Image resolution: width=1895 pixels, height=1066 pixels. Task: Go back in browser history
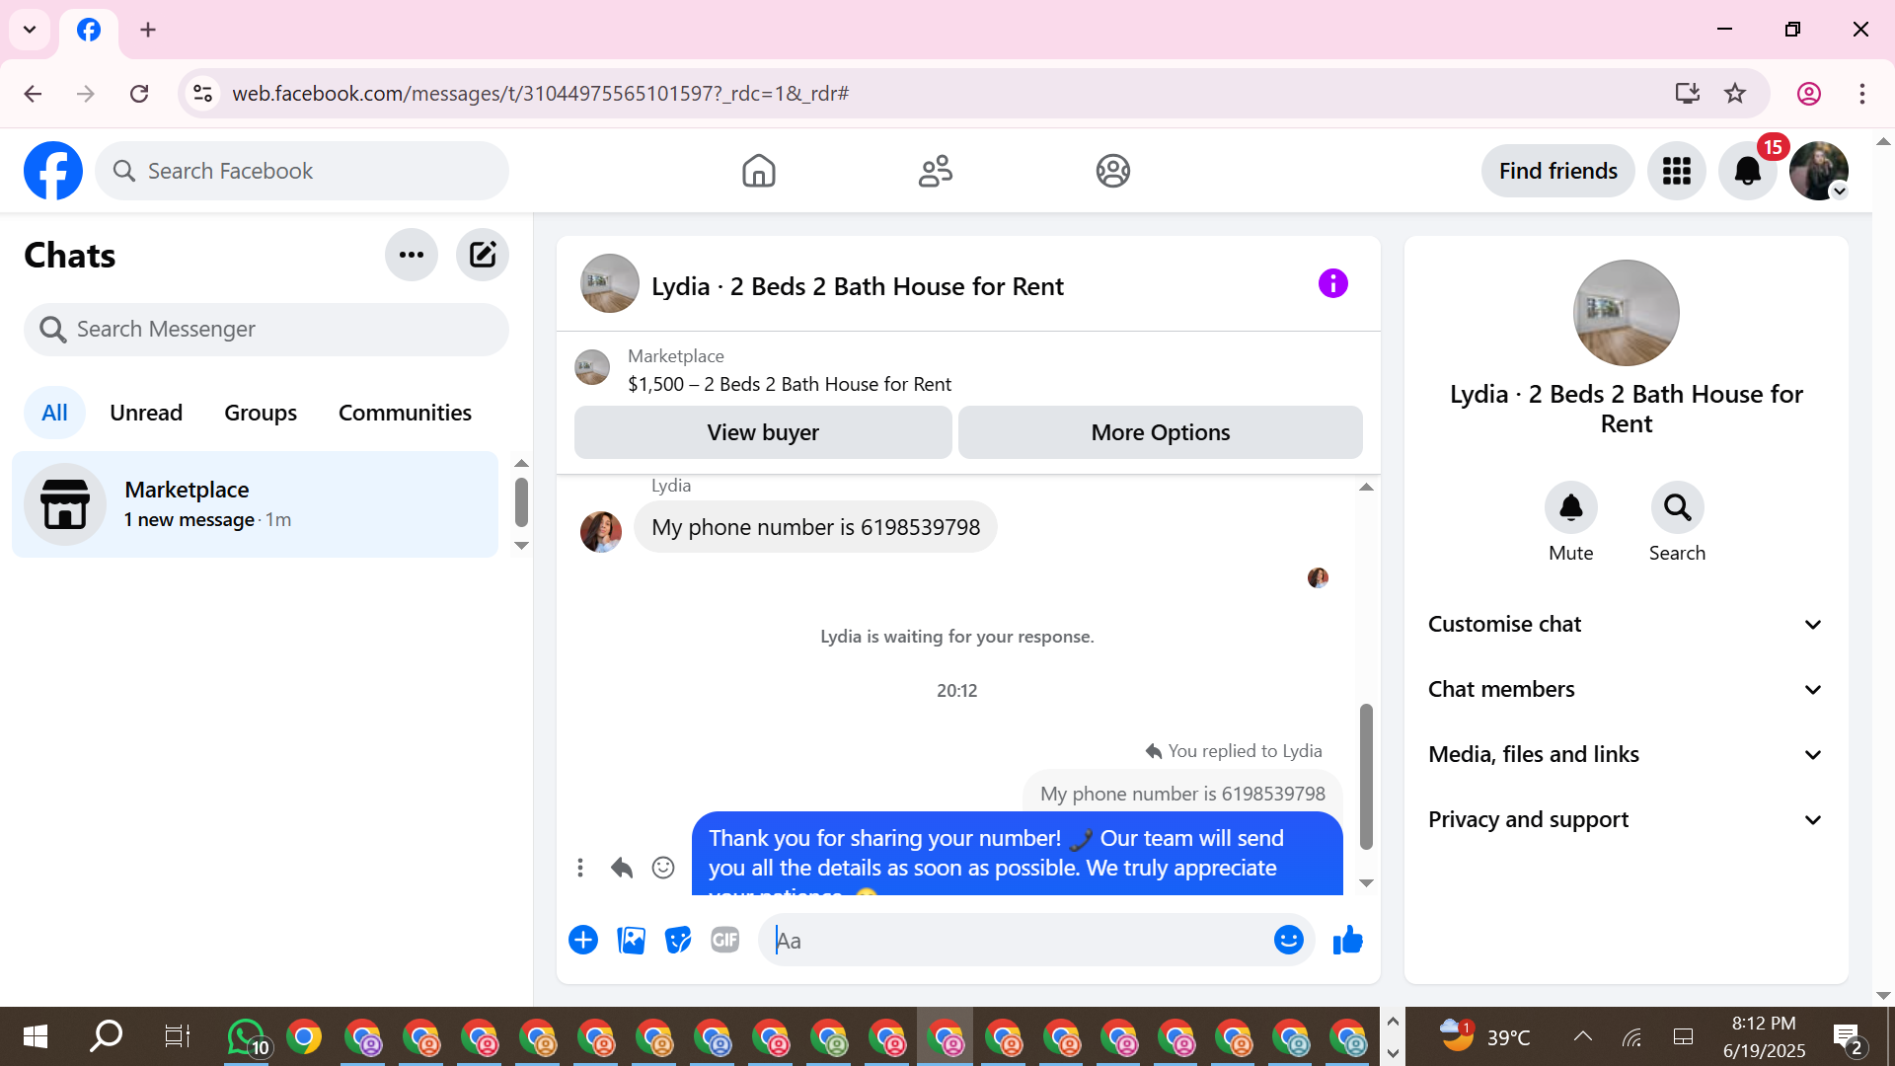pos(33,93)
